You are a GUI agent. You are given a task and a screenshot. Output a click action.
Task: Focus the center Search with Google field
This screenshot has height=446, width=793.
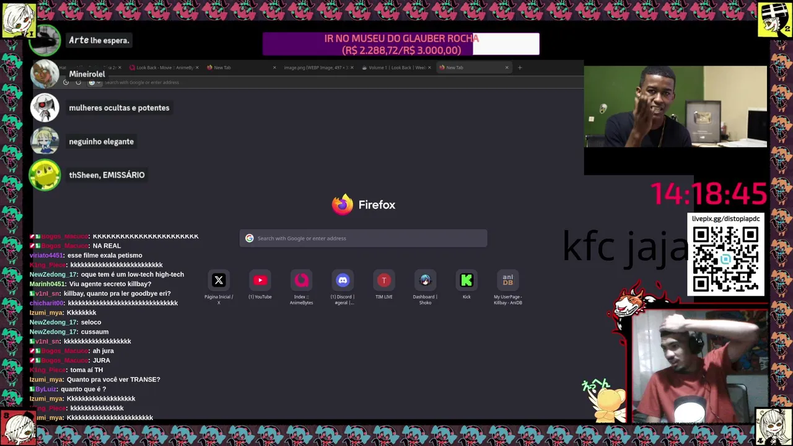(x=363, y=238)
